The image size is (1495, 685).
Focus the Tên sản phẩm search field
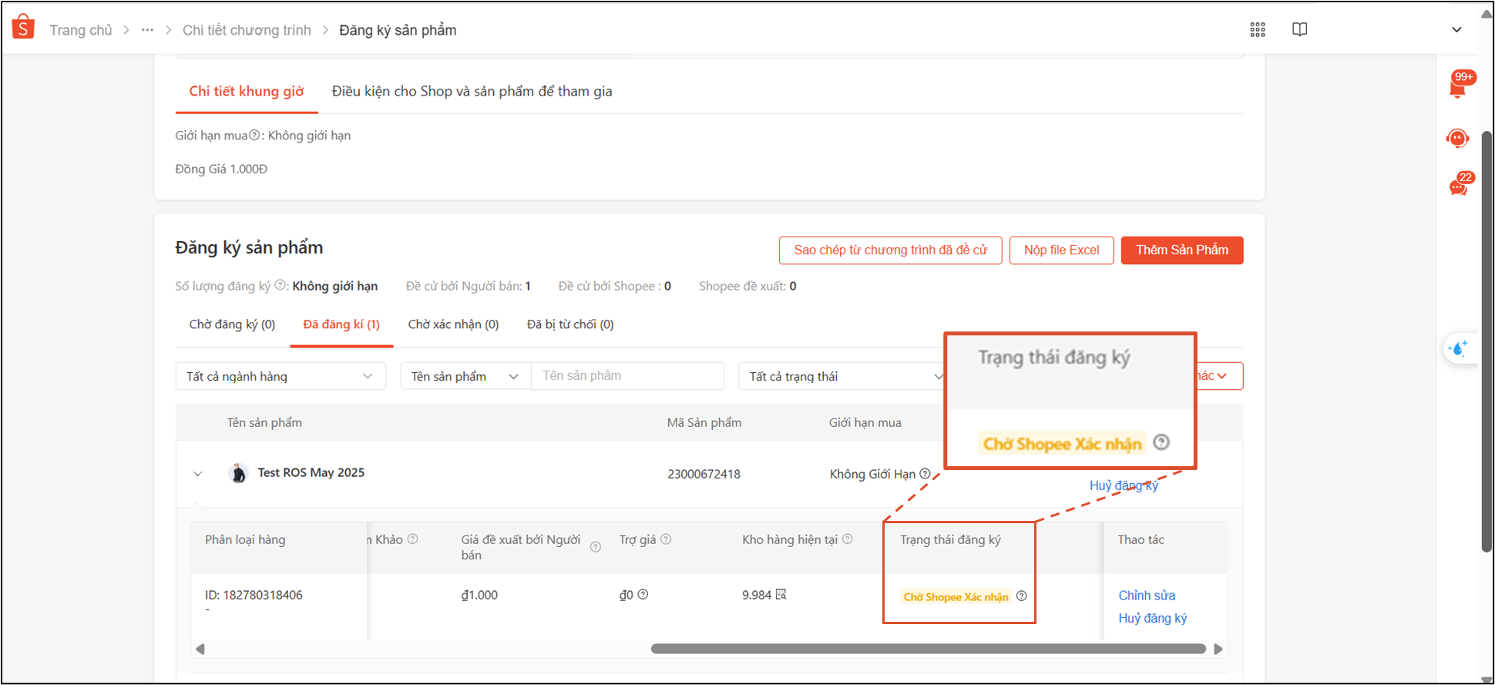(x=627, y=376)
